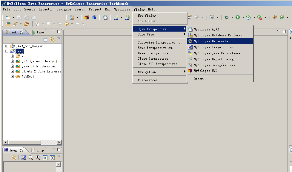The height and width of the screenshot is (172, 292).
Task: Open Package Explorer view menu dropdown arrow
Action: click(x=59, y=39)
